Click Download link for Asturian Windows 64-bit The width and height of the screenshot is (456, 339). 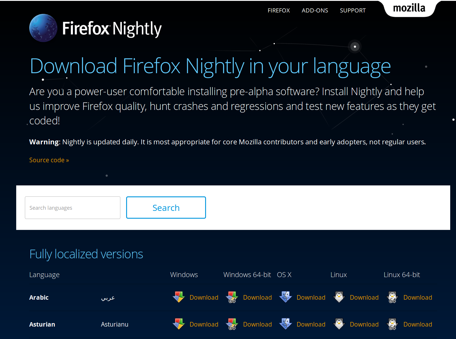(x=257, y=324)
